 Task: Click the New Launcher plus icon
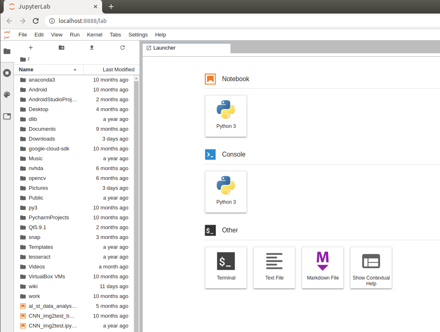click(x=31, y=48)
